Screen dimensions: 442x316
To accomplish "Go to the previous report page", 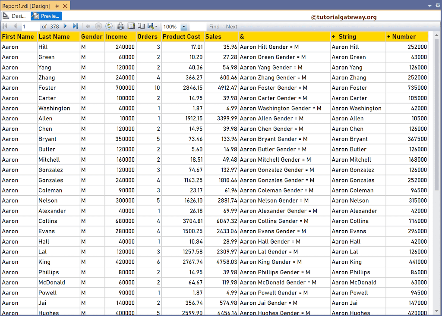I will [x=16, y=26].
